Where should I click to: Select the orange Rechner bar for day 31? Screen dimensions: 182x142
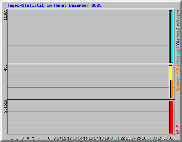(172, 89)
